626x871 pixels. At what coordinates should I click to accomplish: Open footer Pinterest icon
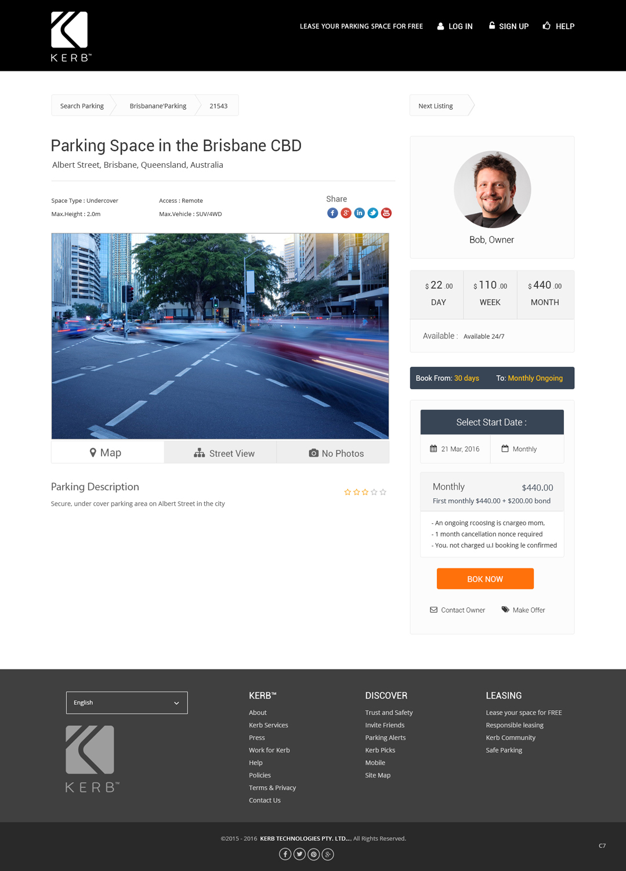tap(314, 854)
